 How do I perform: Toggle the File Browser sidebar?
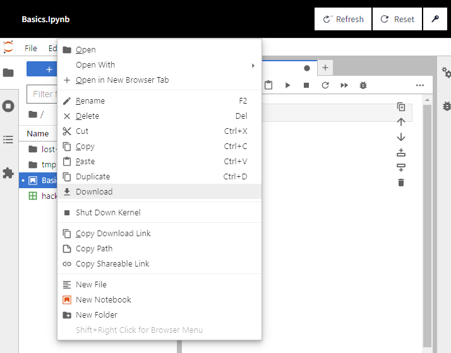8,73
